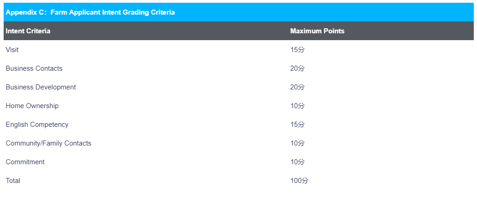
Task: Click the 100分 total points value
Action: (299, 181)
